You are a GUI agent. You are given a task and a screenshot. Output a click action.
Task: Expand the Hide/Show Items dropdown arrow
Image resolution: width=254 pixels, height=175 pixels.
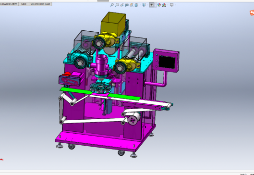click(156, 5)
